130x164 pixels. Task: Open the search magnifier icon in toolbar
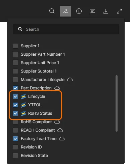tap(52, 11)
